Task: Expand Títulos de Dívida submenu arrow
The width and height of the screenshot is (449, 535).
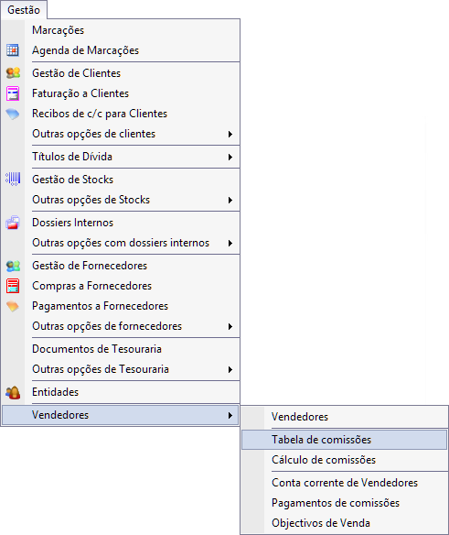Action: click(230, 157)
